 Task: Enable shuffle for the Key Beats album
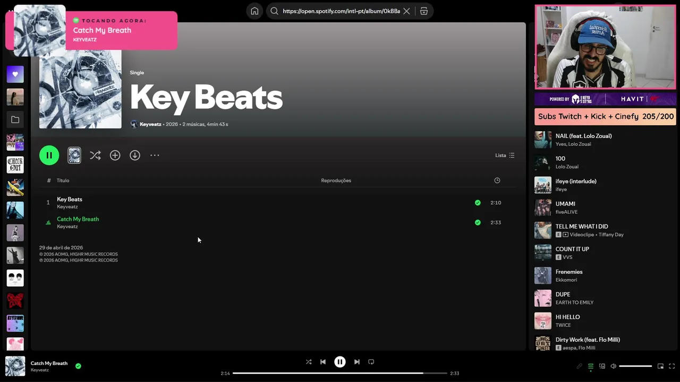pos(95,155)
